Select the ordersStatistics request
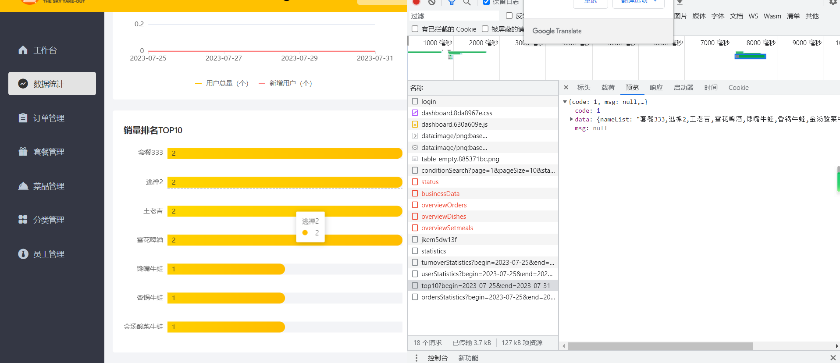 click(x=483, y=297)
